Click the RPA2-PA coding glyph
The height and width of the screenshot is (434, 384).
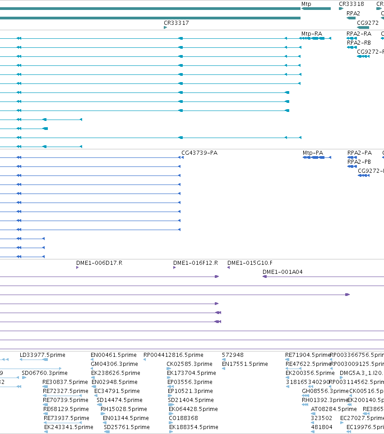tap(352, 157)
